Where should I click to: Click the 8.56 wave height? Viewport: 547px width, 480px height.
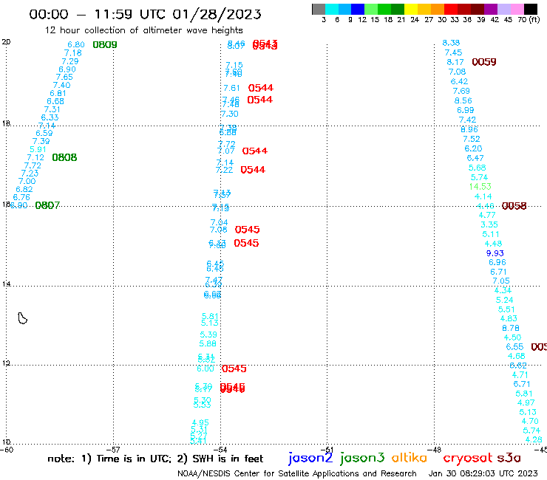click(463, 100)
